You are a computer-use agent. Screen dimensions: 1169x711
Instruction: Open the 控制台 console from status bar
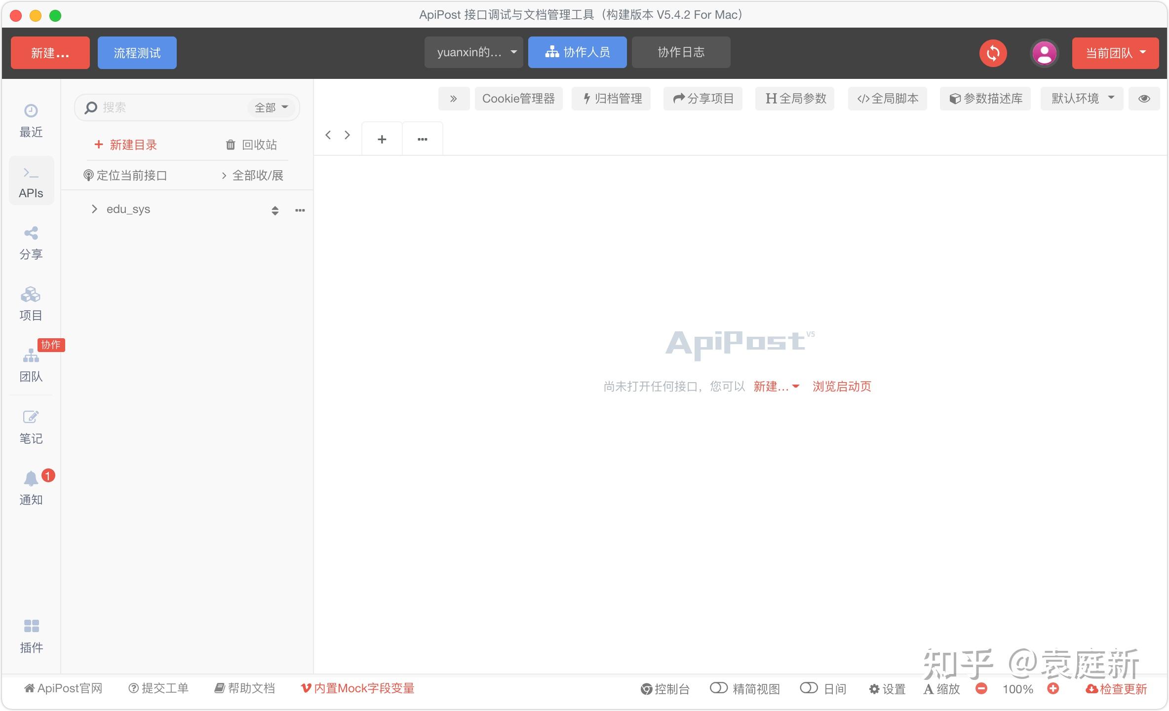tap(665, 688)
